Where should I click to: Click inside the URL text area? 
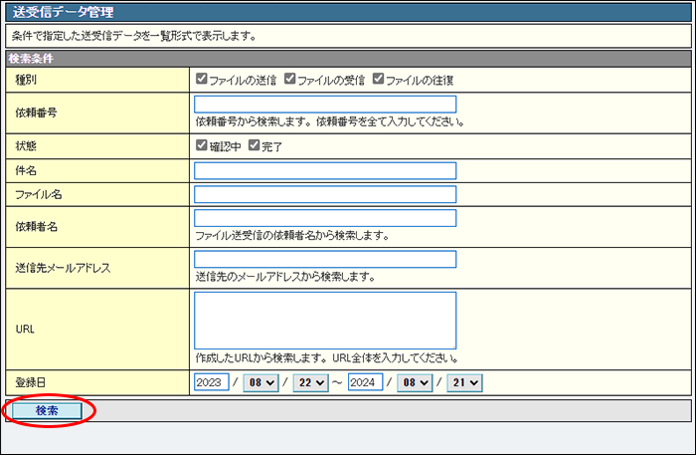(325, 320)
